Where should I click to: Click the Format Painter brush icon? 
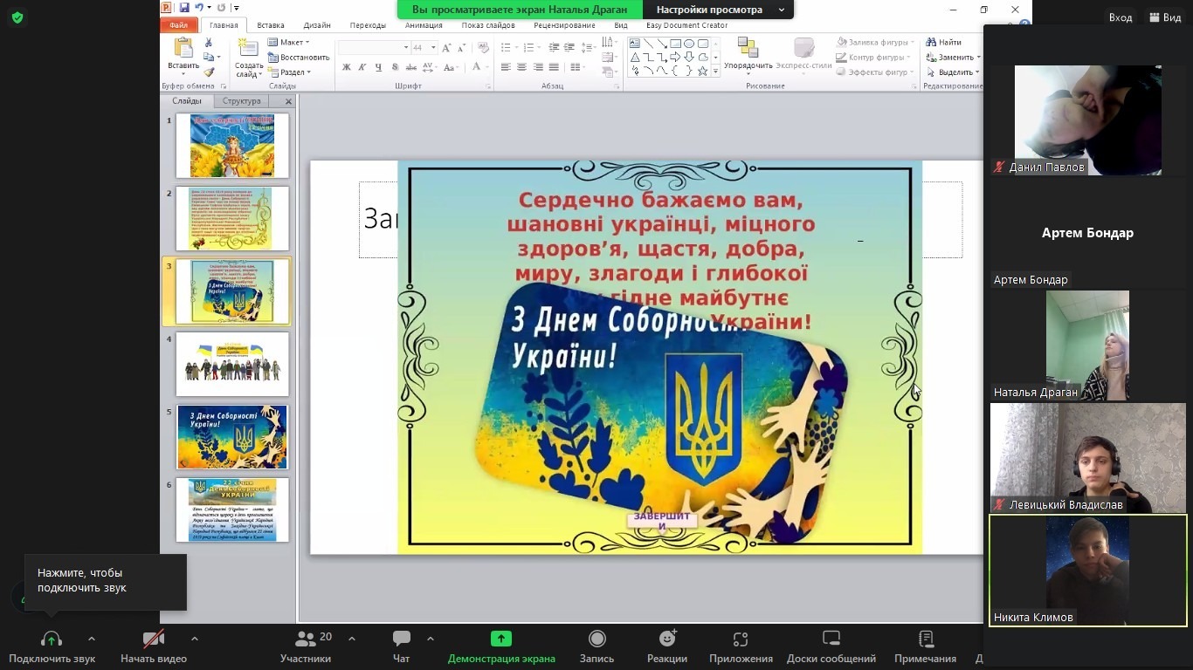click(x=208, y=72)
